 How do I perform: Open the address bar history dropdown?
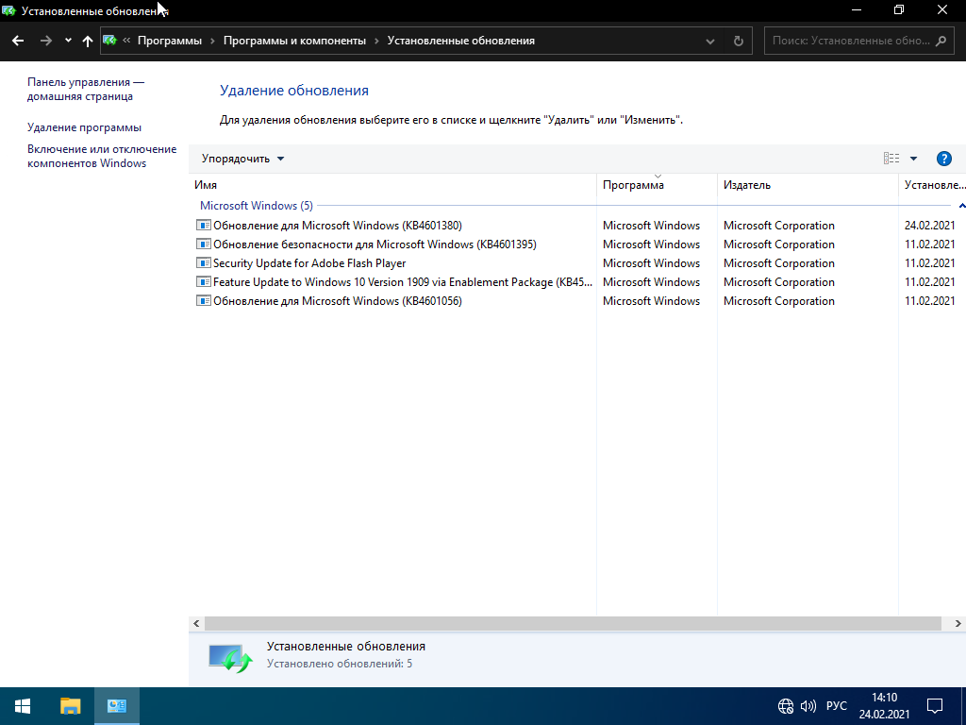tap(711, 41)
